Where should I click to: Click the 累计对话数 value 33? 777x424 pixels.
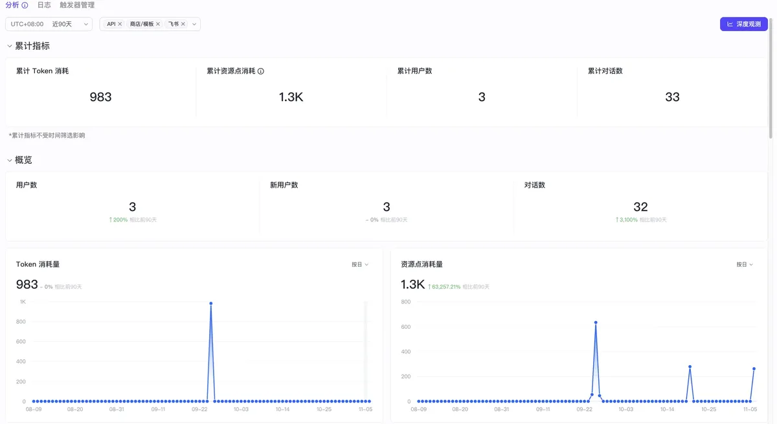click(672, 97)
